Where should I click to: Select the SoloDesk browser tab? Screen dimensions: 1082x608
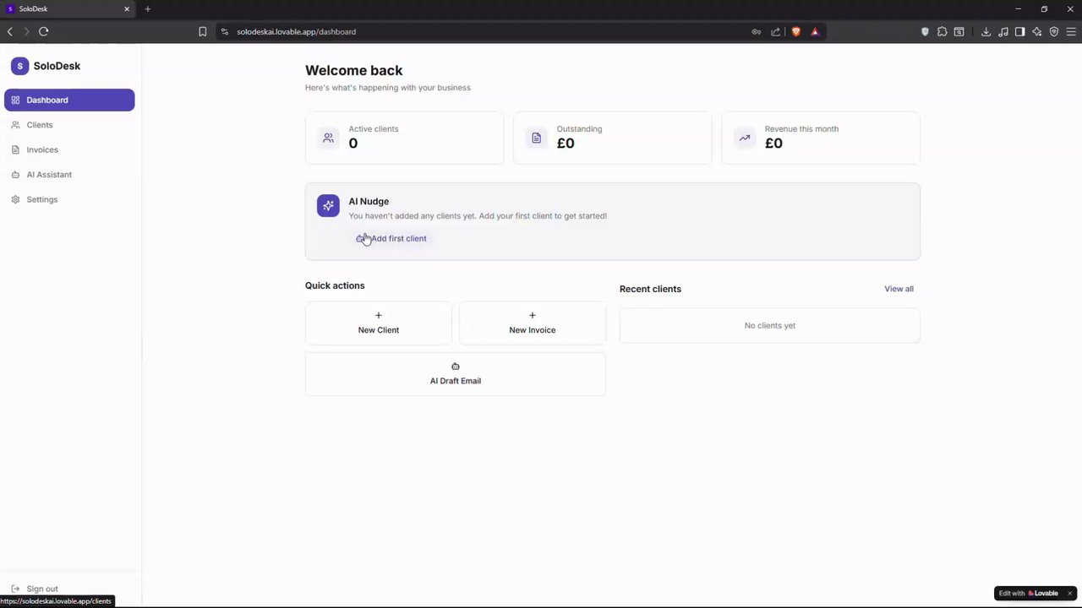point(68,8)
